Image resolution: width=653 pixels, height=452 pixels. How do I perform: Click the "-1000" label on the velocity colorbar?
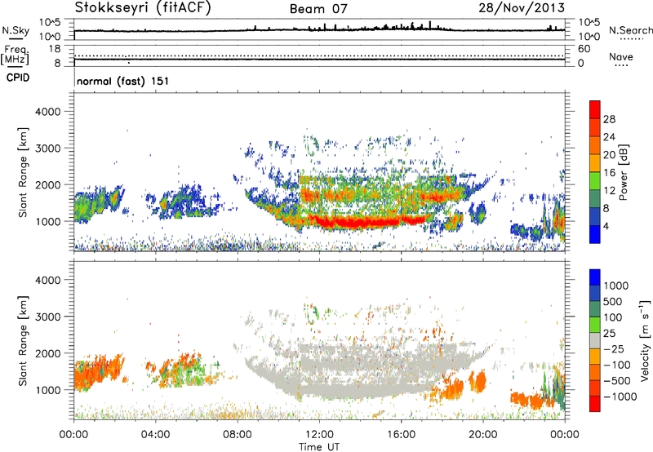pos(620,397)
